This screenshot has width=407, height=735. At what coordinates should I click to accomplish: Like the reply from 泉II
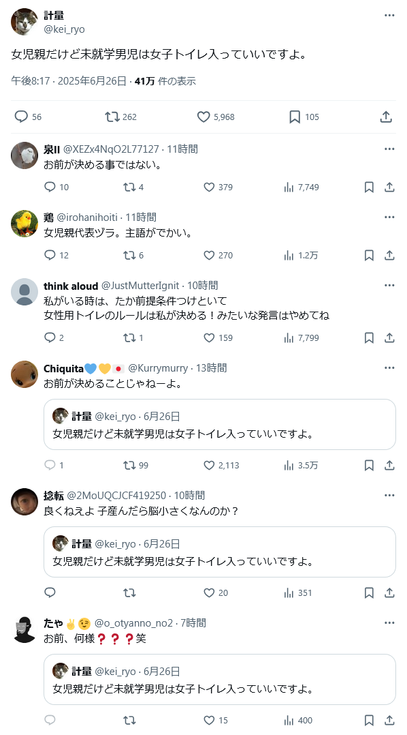tap(218, 187)
